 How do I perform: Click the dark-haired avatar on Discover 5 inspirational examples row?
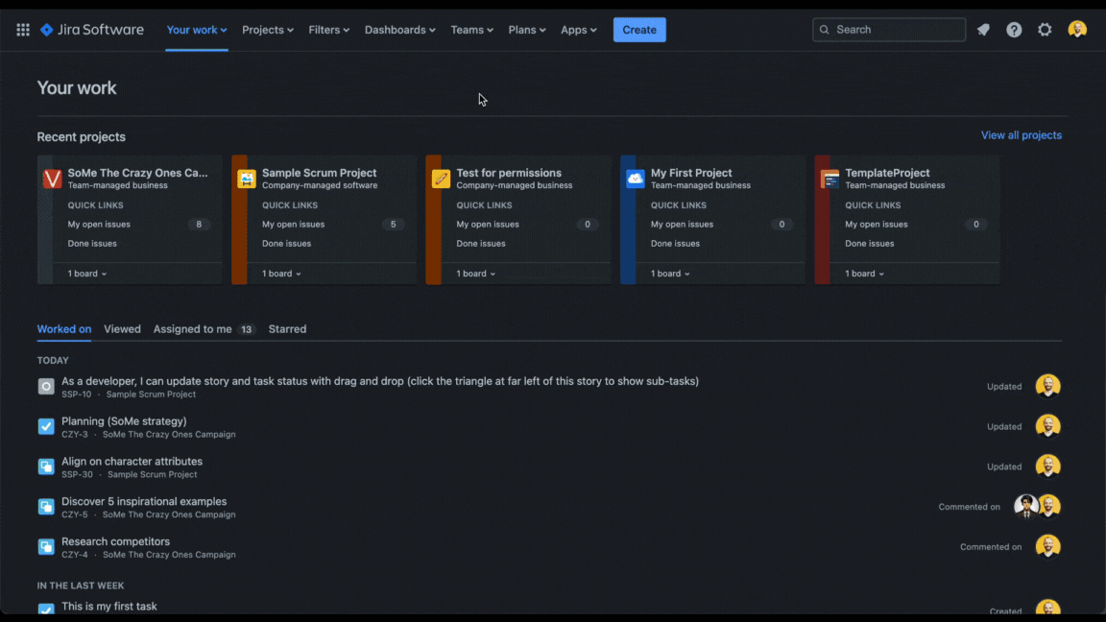point(1025,507)
